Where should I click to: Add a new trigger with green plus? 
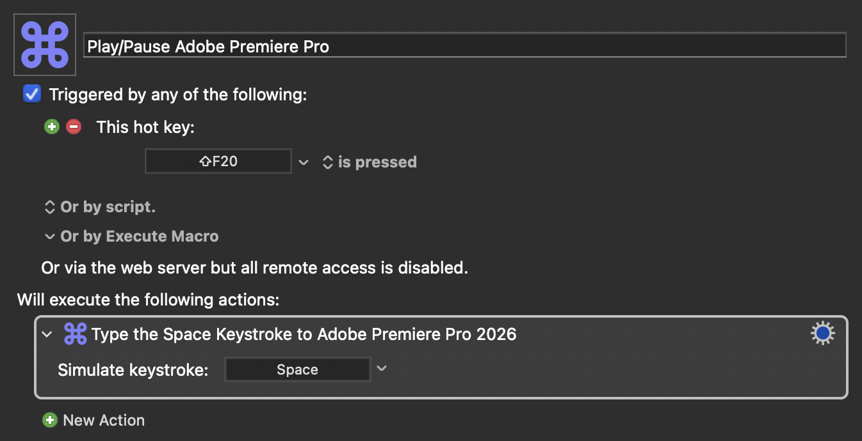coord(52,127)
